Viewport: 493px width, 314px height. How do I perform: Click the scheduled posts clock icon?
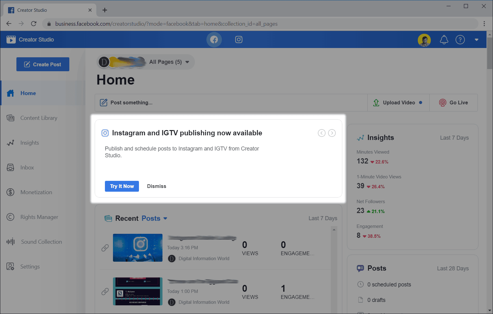(x=361, y=284)
